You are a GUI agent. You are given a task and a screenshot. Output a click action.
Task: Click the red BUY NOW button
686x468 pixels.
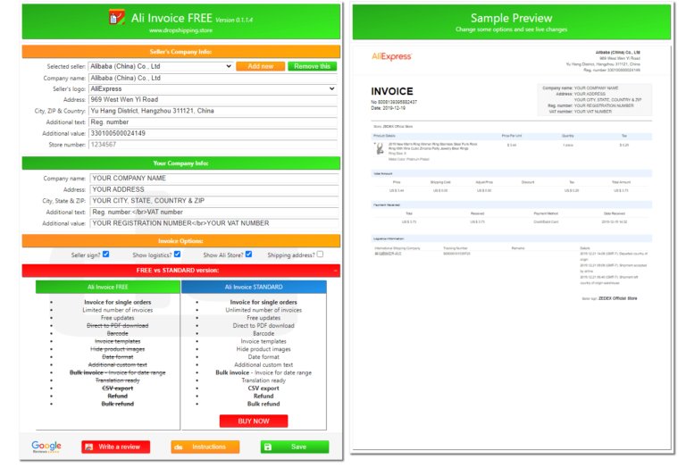click(x=254, y=421)
